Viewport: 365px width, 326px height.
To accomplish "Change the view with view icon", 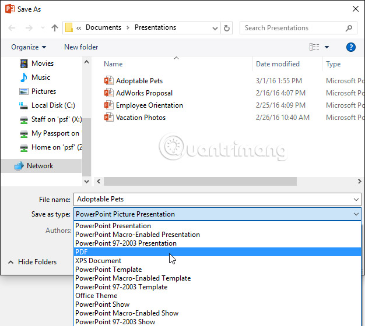I will tap(314, 47).
